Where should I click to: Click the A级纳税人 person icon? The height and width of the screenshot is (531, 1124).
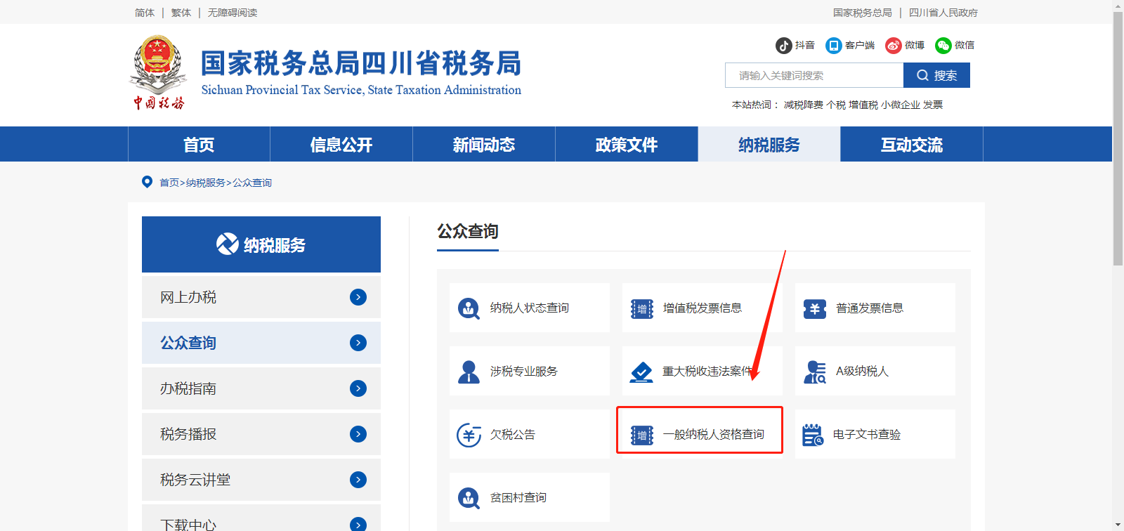coord(814,372)
